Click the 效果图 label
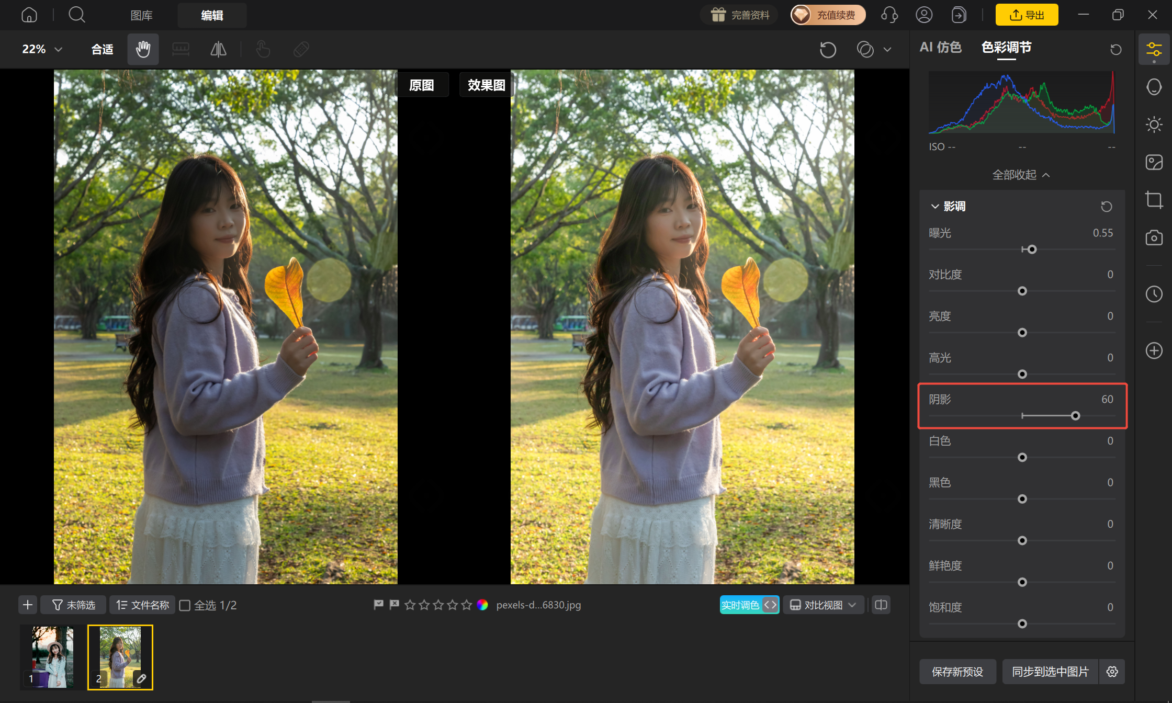The height and width of the screenshot is (703, 1172). 487,85
